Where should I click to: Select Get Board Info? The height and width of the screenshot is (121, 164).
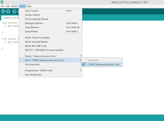[x=50, y=64]
